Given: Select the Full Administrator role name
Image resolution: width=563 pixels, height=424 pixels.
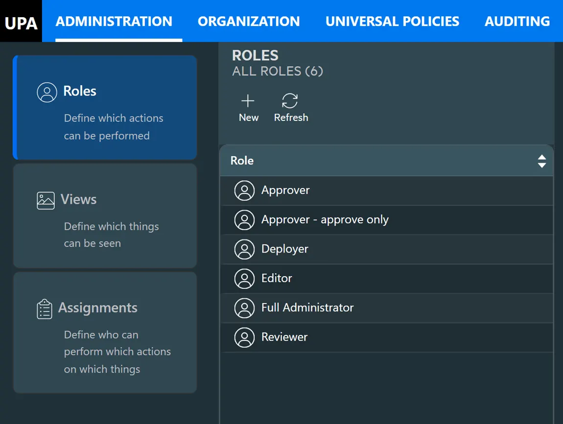Looking at the screenshot, I should (307, 307).
